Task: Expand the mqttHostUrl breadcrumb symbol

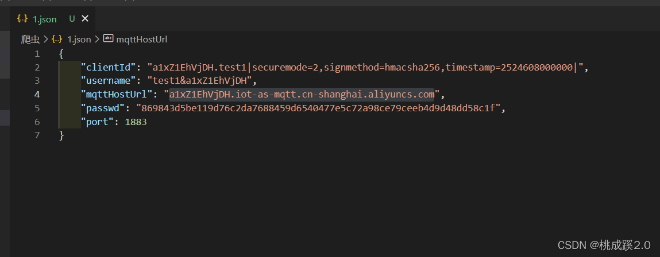Action: tap(141, 39)
